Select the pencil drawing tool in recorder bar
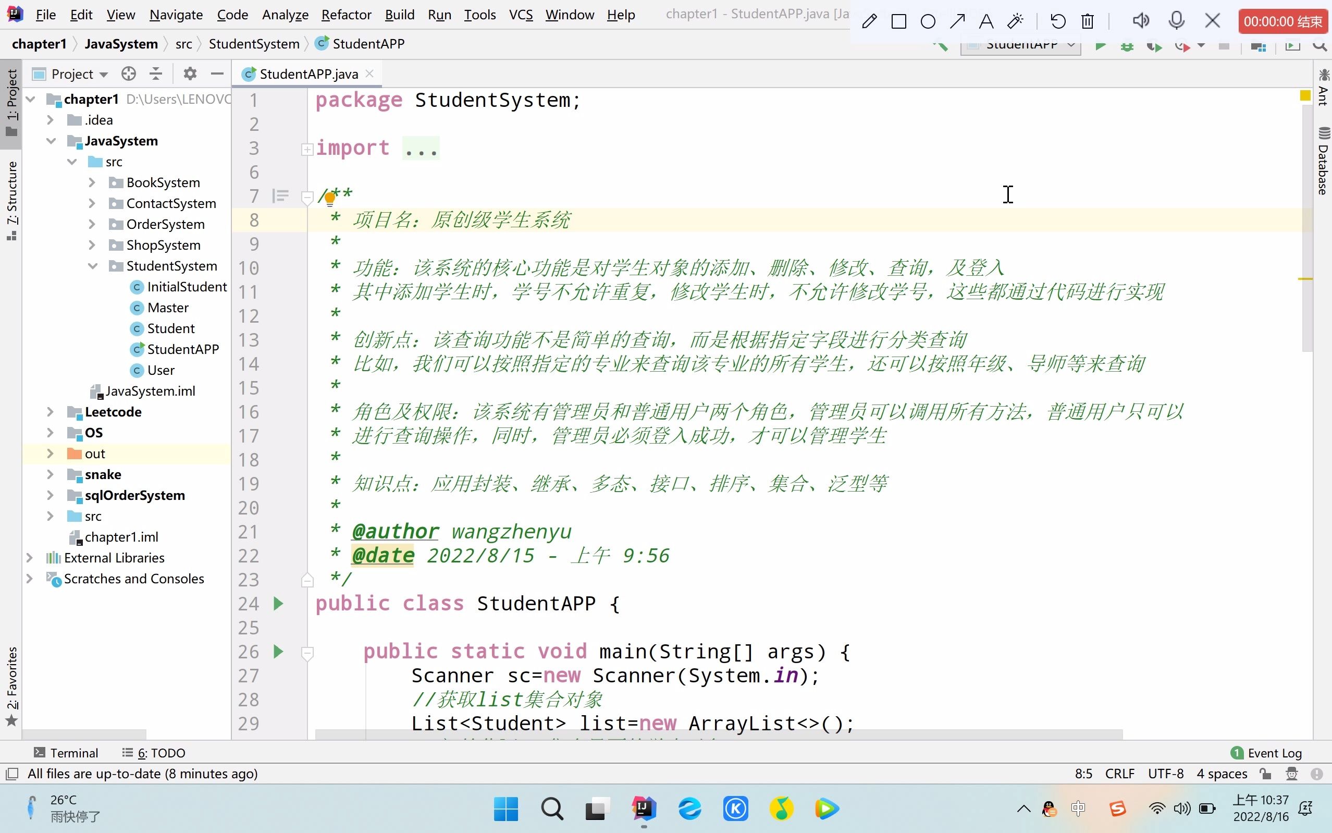1332x833 pixels. 869,21
